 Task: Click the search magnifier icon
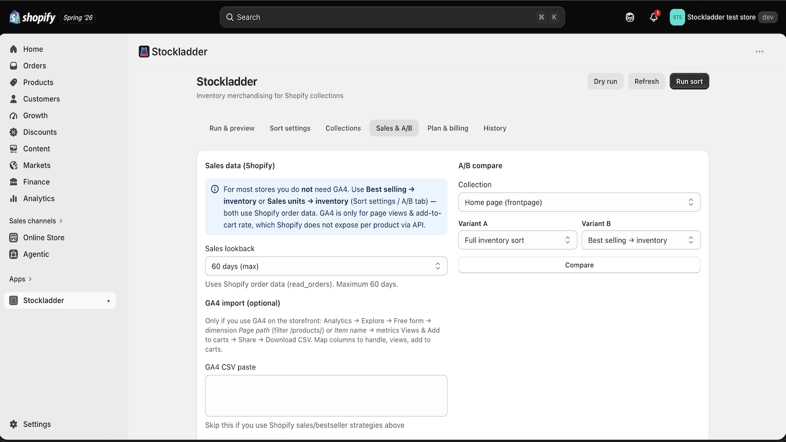click(x=230, y=17)
